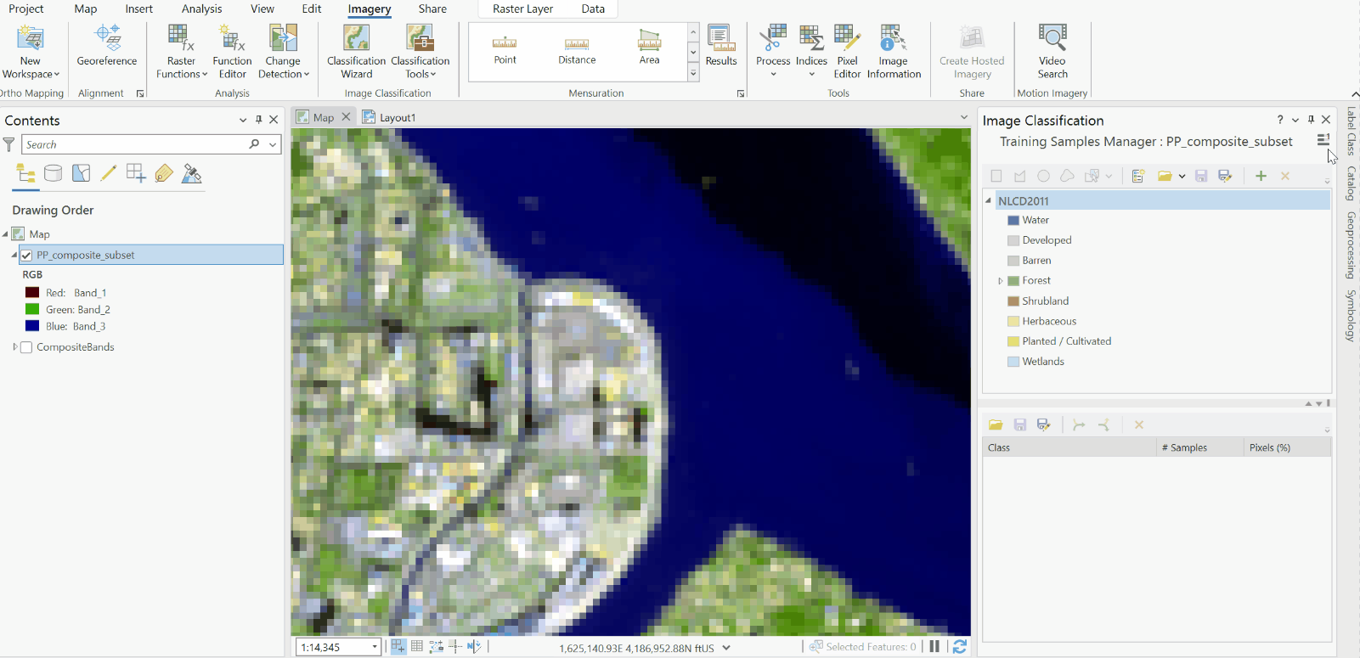Viewport: 1360px width, 658px height.
Task: Switch Contents to List By Perspective Imagery
Action: point(192,174)
